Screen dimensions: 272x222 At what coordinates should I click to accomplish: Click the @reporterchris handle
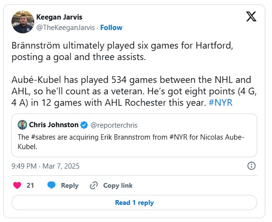tap(114, 125)
